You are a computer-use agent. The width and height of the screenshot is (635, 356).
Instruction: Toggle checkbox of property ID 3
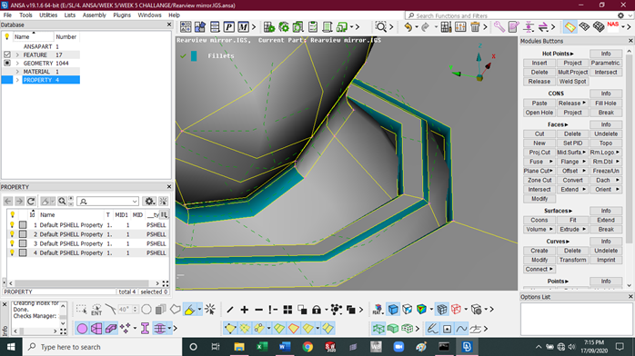pyautogui.click(x=23, y=243)
